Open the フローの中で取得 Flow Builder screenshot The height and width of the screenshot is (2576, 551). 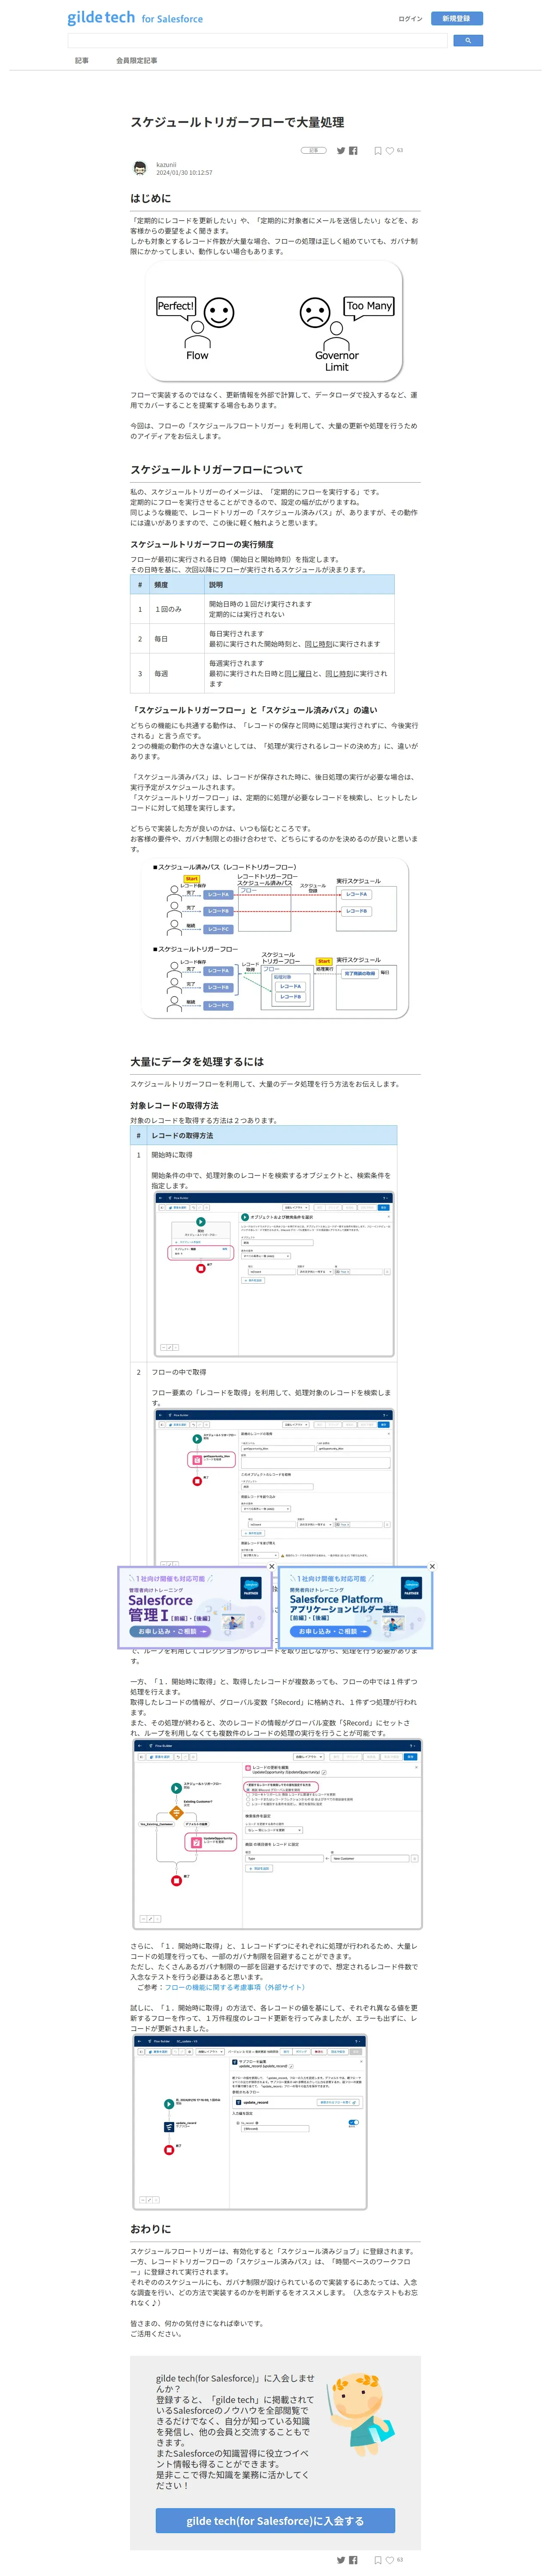point(274,1488)
